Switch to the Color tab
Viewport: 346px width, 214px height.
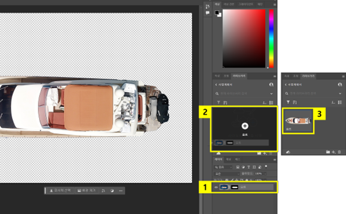click(217, 4)
